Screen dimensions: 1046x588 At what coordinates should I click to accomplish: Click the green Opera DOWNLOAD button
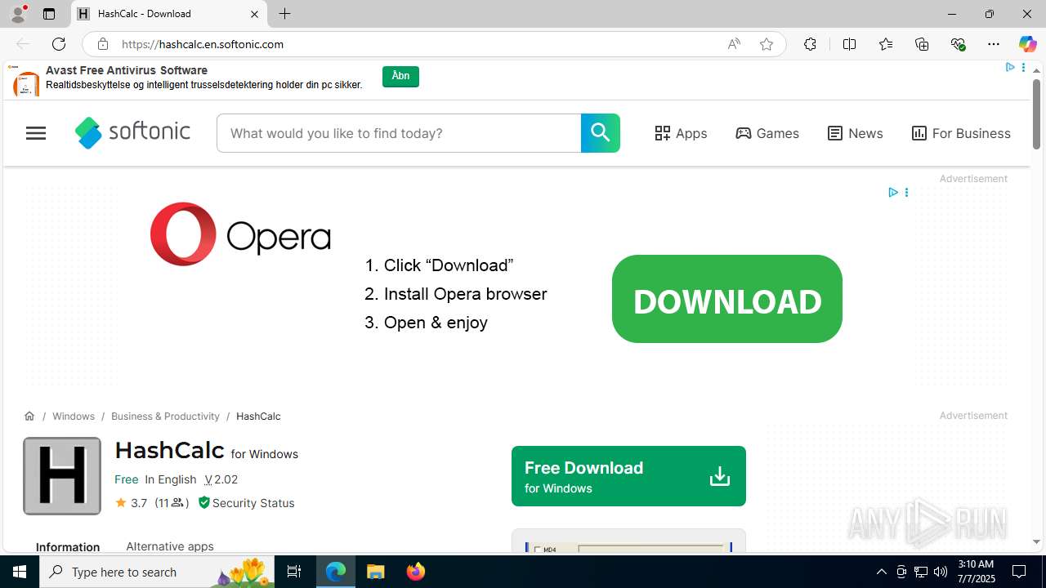click(x=727, y=299)
